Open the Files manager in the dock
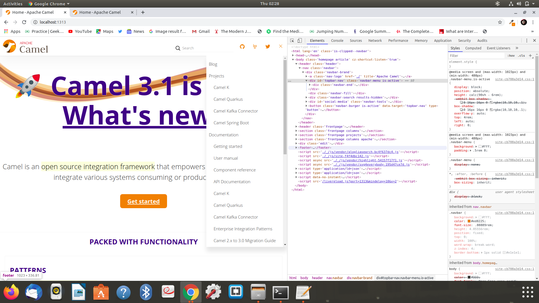539x303 pixels. coord(258,292)
